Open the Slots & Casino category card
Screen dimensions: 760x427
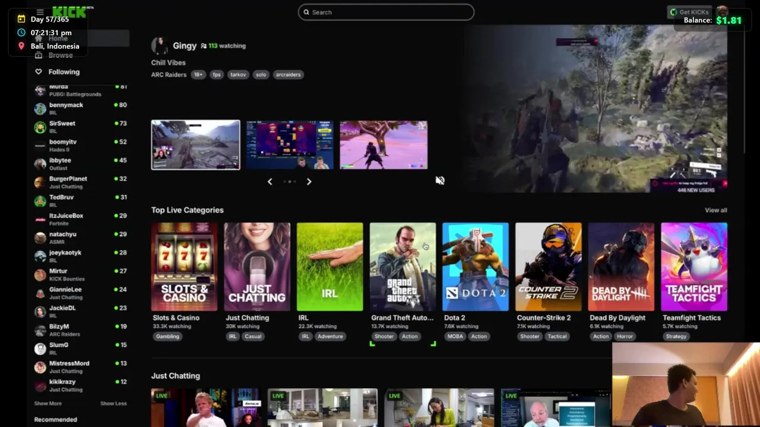click(184, 267)
